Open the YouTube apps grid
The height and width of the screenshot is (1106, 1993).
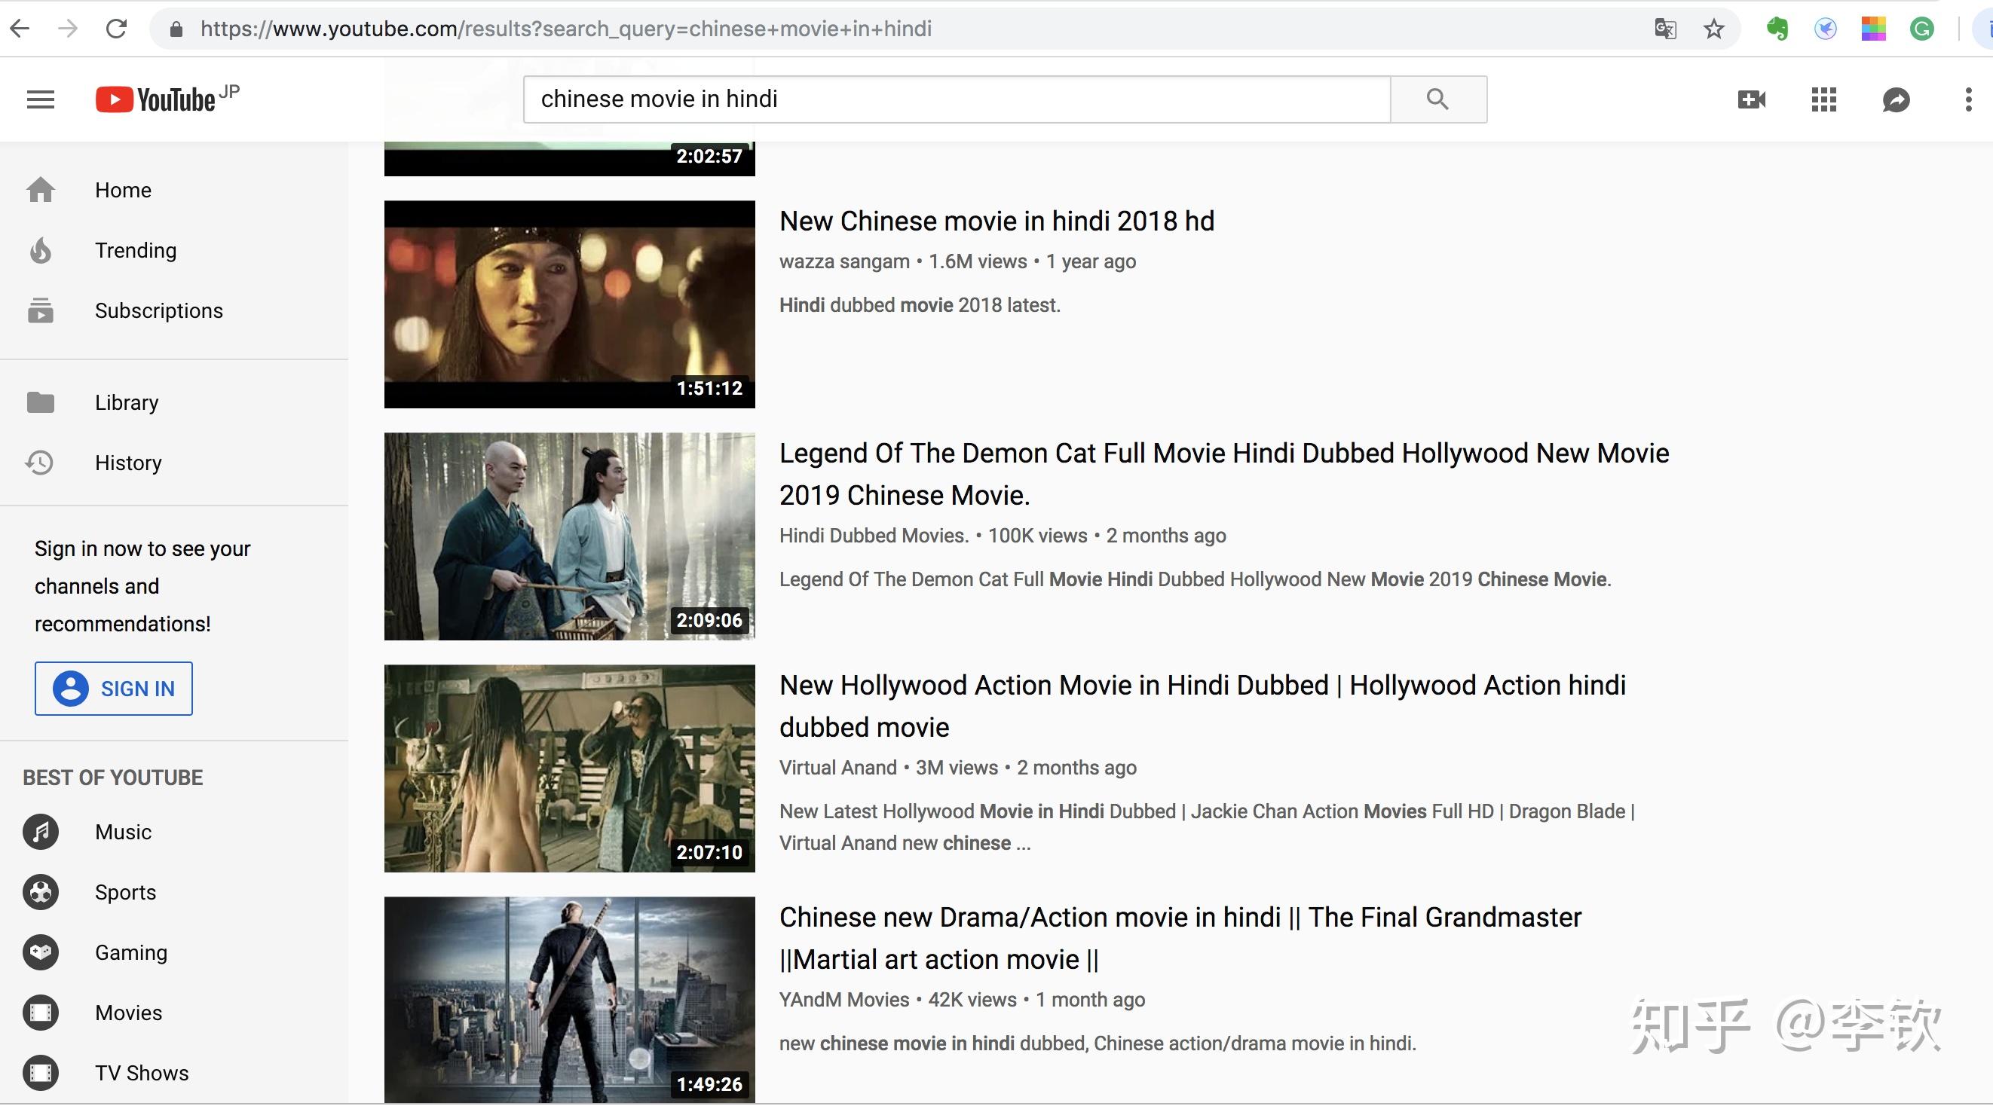tap(1823, 99)
